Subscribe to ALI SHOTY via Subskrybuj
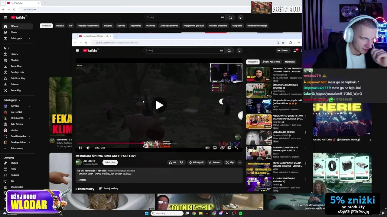 [110, 162]
